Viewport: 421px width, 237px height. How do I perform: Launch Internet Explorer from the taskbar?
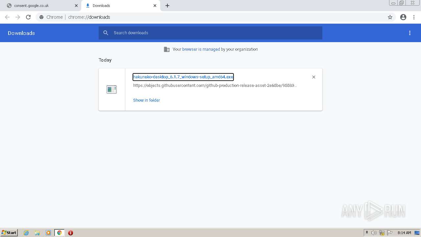[x=26, y=233]
